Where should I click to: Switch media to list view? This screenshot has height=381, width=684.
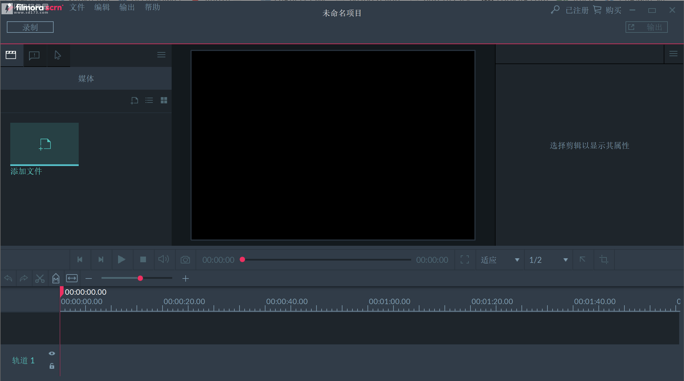(x=149, y=100)
